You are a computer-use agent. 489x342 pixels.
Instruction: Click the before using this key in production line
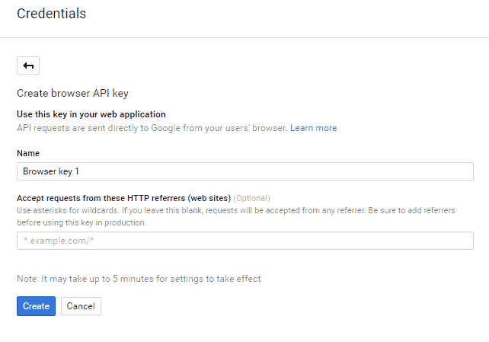(81, 223)
